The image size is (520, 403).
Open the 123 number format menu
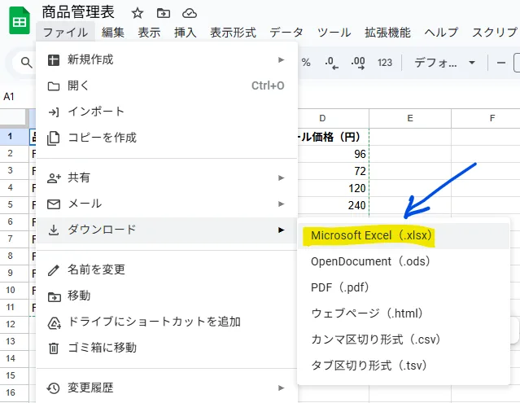click(x=385, y=63)
